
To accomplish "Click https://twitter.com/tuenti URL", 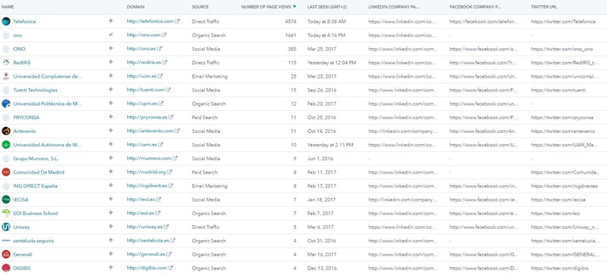I will (558, 90).
